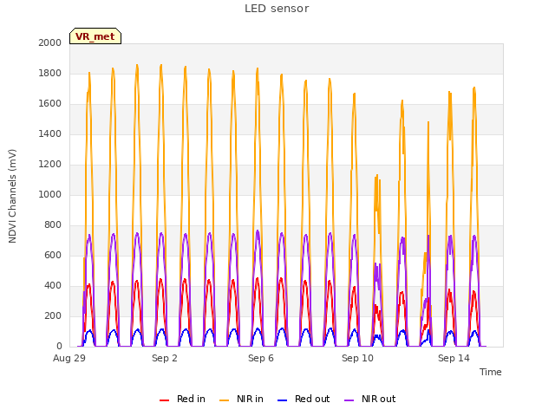Click the Sep 6 x-axis tick label

click(x=261, y=358)
